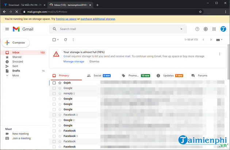
Task: Open the Snoozed folder
Action: (x=23, y=62)
